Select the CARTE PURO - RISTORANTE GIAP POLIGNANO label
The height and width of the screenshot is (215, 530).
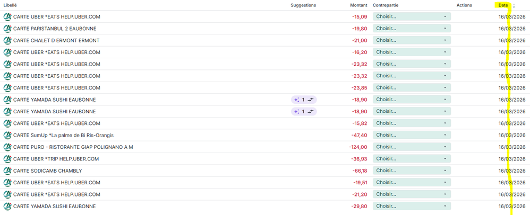point(73,147)
